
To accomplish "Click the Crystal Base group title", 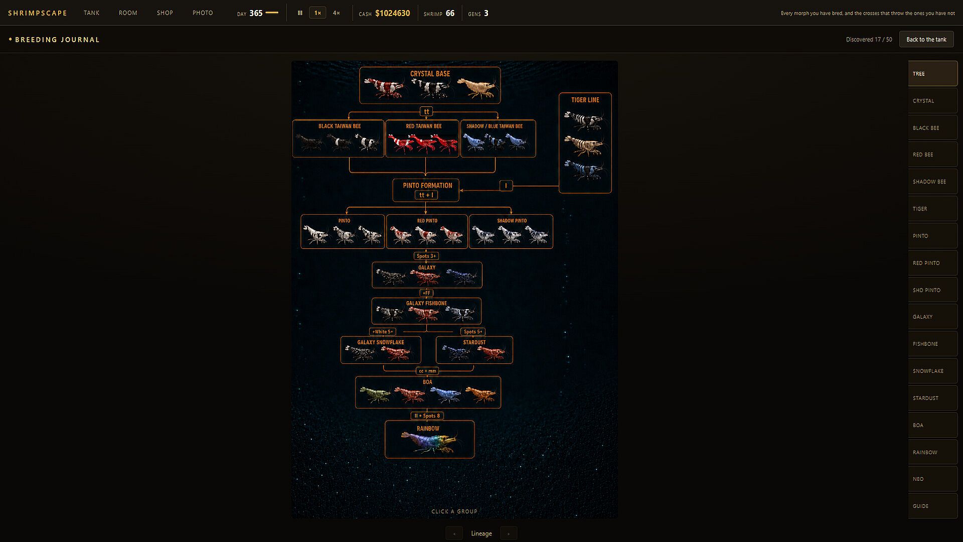I will point(430,74).
